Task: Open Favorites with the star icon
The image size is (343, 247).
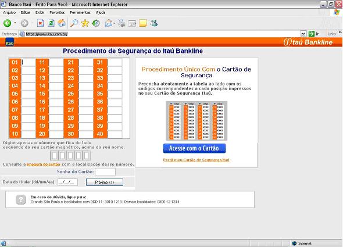Action: (x=85, y=23)
